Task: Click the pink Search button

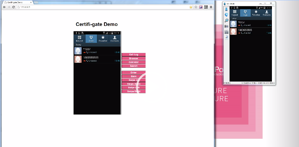Action: pyautogui.click(x=133, y=66)
